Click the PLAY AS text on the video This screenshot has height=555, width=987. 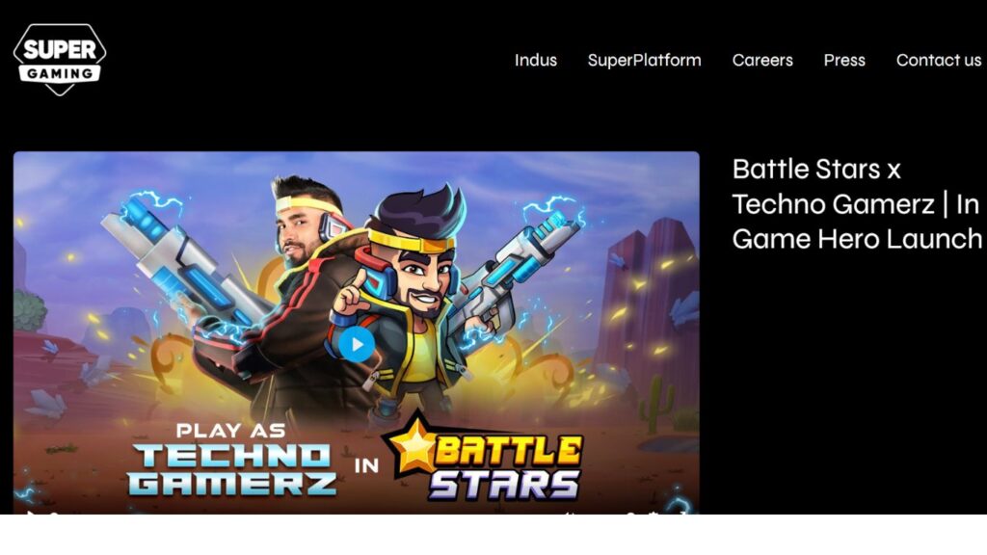click(x=230, y=431)
